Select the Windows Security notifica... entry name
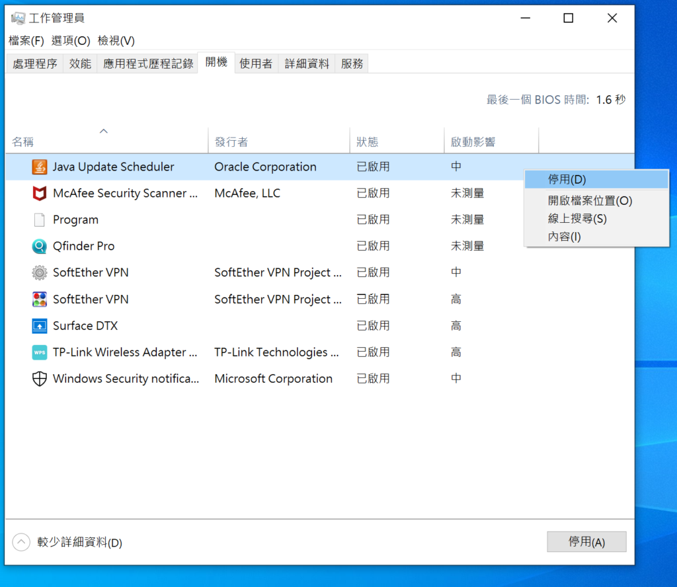The width and height of the screenshot is (677, 587). point(126,379)
